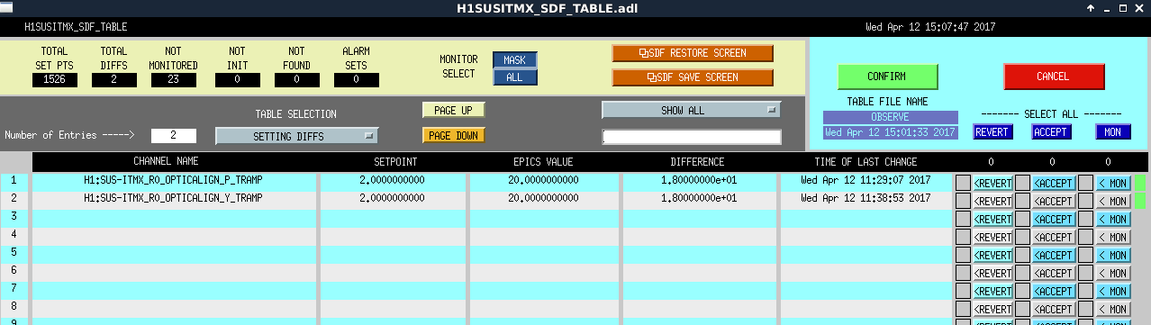The width and height of the screenshot is (1151, 325).
Task: Click MON for row 2 Y_TRAMP
Action: [1113, 201]
